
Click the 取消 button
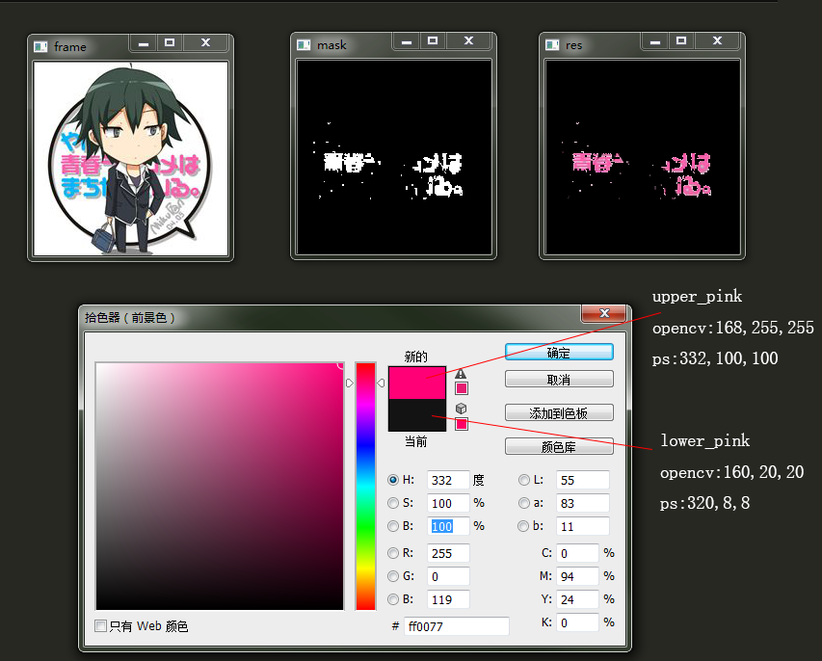point(559,379)
